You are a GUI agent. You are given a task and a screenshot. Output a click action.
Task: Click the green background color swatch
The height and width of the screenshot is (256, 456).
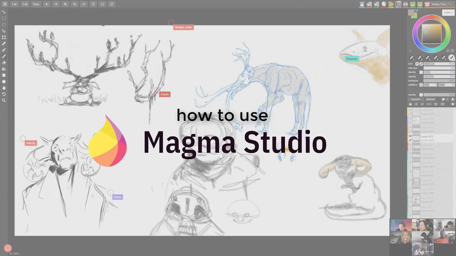[x=414, y=16]
